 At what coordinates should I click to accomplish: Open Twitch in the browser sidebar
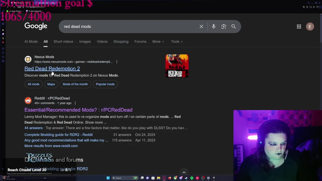pyautogui.click(x=3, y=34)
